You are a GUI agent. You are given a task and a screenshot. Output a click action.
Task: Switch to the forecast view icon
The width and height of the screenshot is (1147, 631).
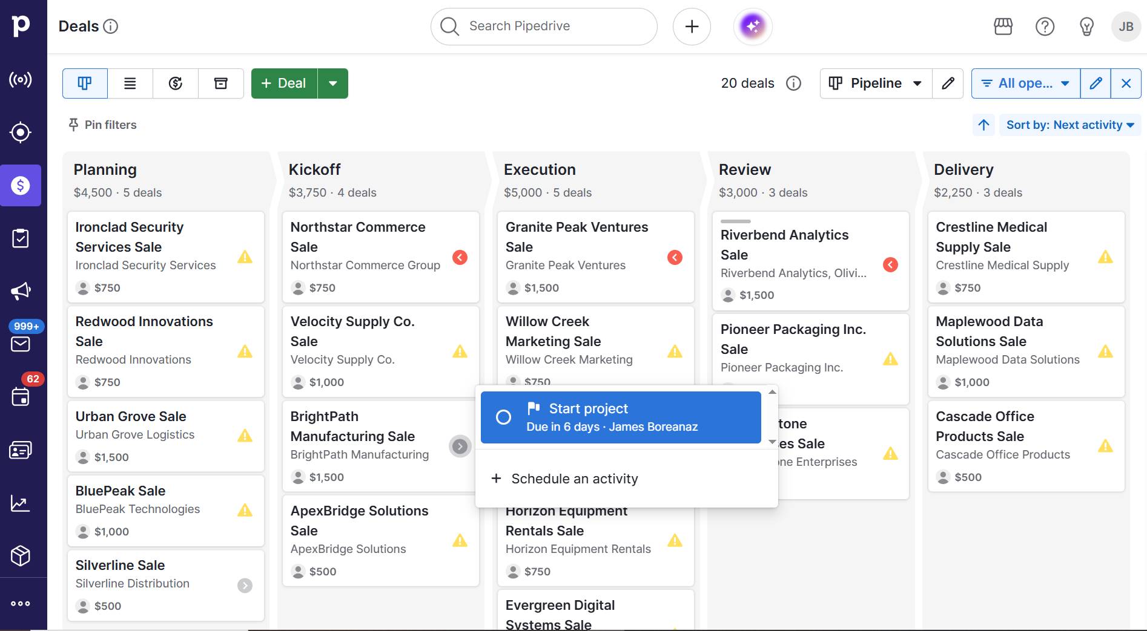coord(176,83)
